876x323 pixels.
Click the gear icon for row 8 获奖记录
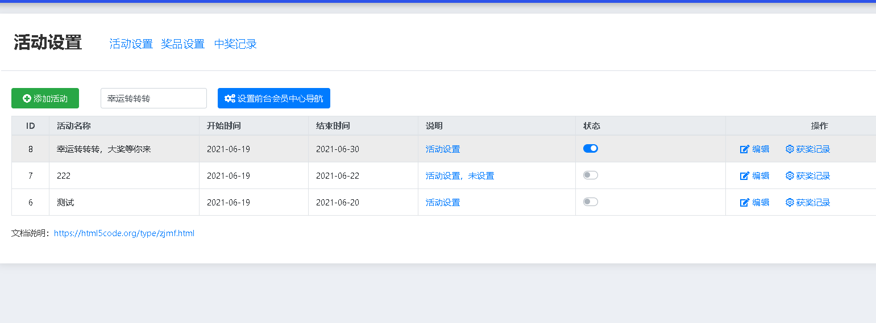(x=790, y=149)
